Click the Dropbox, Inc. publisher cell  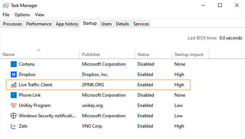tap(95, 74)
